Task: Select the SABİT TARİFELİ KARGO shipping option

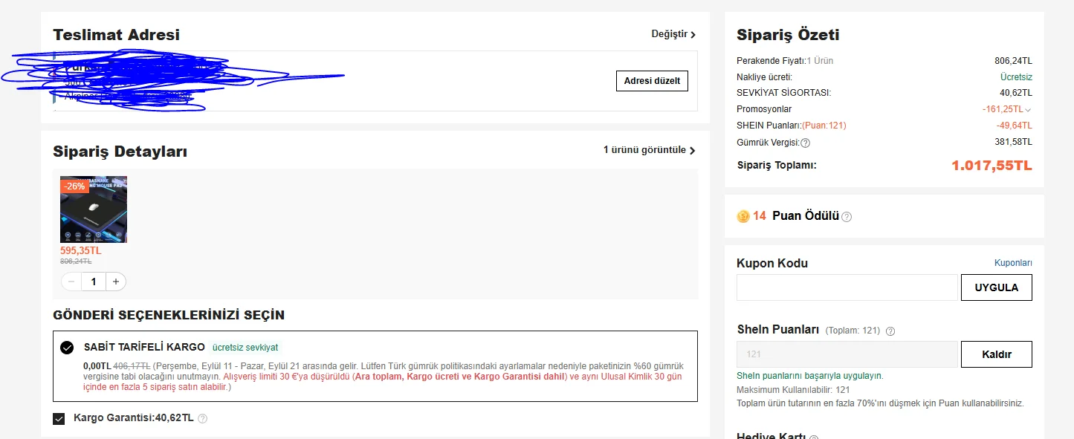Action: [x=67, y=348]
